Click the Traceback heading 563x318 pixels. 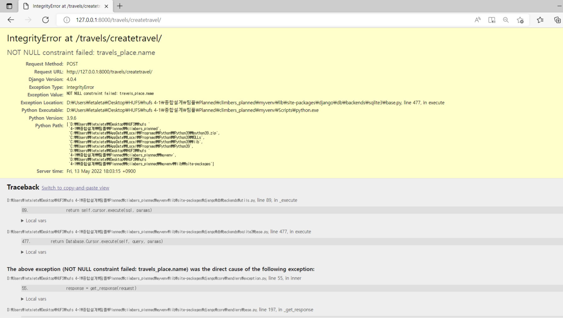pyautogui.click(x=23, y=187)
